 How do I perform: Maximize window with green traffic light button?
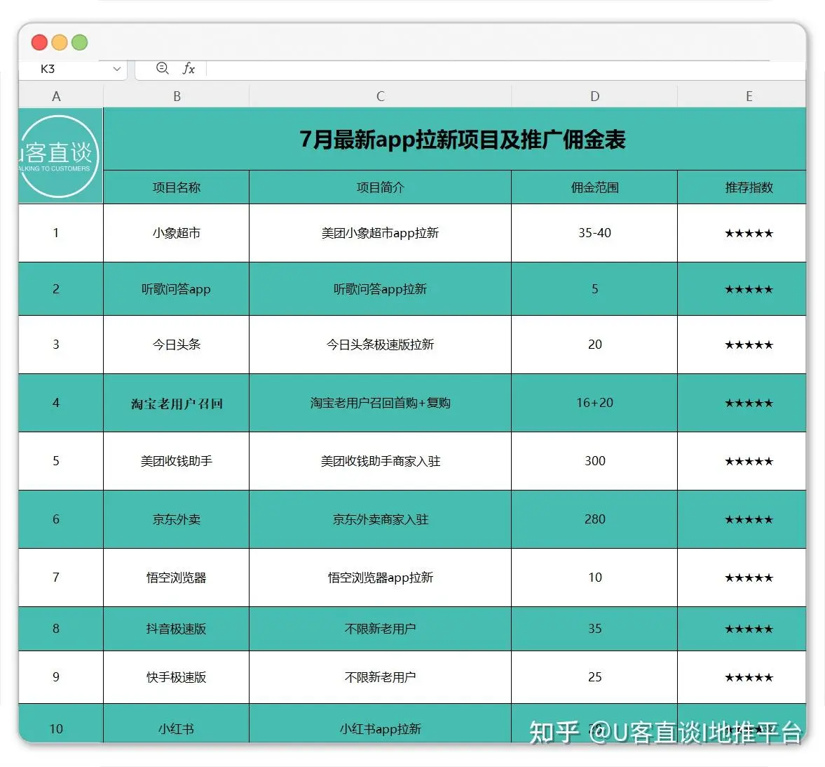[79, 42]
